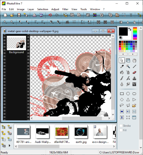The image size is (143, 155).
Task: Click the Brightness plus icon
Action: click(12, 22)
